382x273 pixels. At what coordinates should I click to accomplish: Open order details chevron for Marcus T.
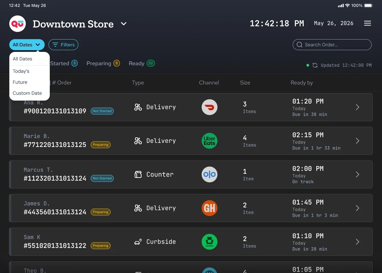pyautogui.click(x=357, y=174)
